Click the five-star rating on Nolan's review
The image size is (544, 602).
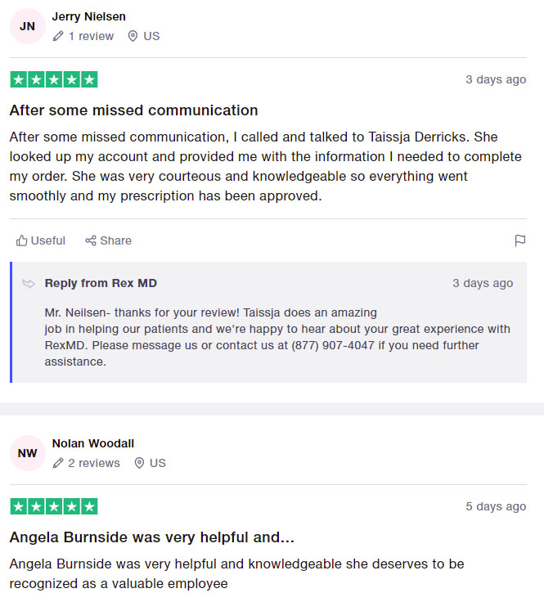[x=54, y=506]
